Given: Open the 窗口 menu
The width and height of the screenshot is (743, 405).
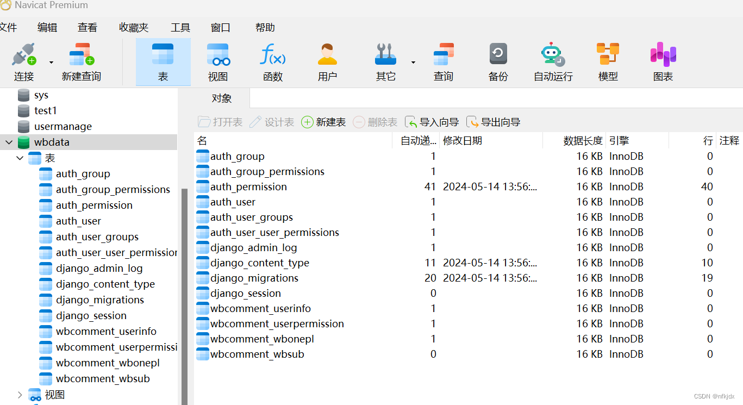Looking at the screenshot, I should coord(221,27).
